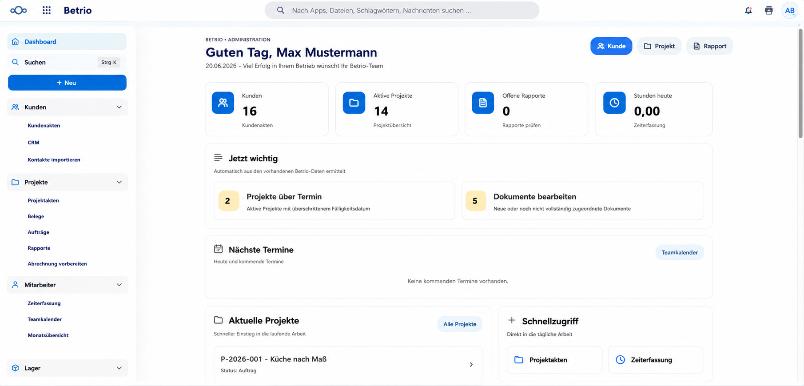Open project P-2026-001 via its arrow
The width and height of the screenshot is (804, 386).
click(471, 365)
